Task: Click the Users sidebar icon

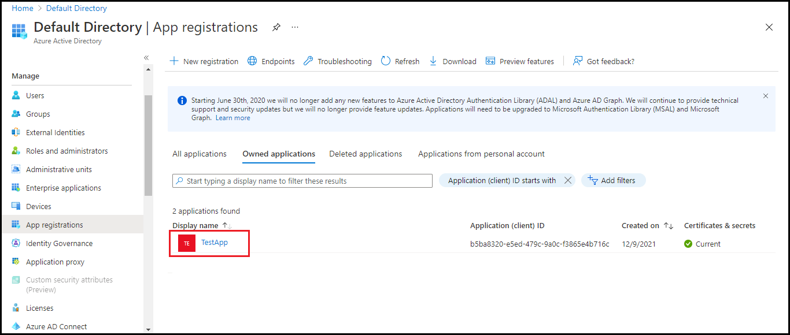Action: [x=16, y=95]
